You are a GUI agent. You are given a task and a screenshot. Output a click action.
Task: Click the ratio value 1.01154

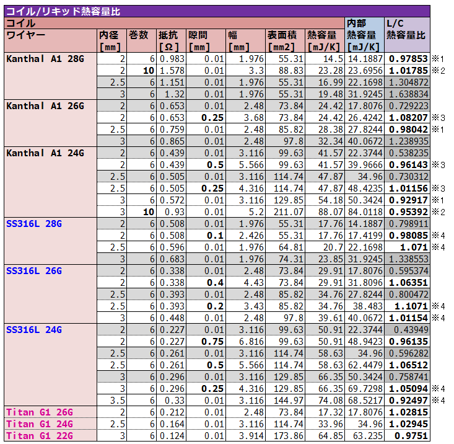click(x=407, y=318)
